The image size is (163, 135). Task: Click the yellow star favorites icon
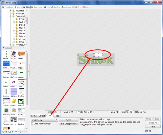tap(4, 132)
